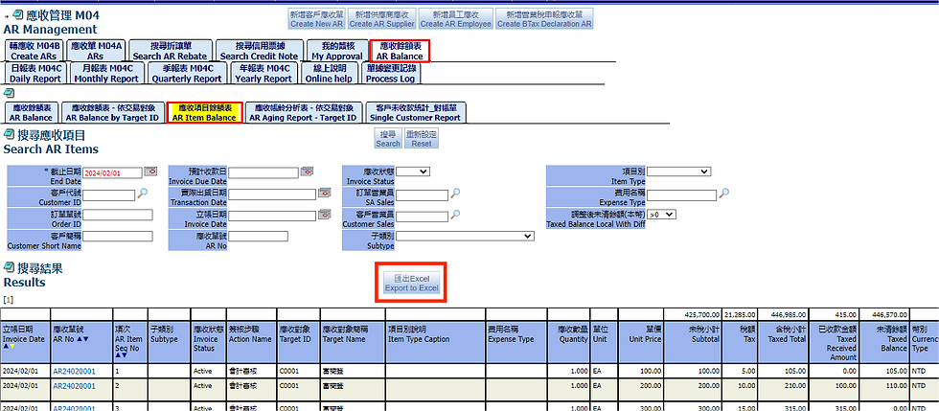Viewport: 939px width, 411px height.
Task: Sort Invoice Date column ascending arrow
Action: 6,346
